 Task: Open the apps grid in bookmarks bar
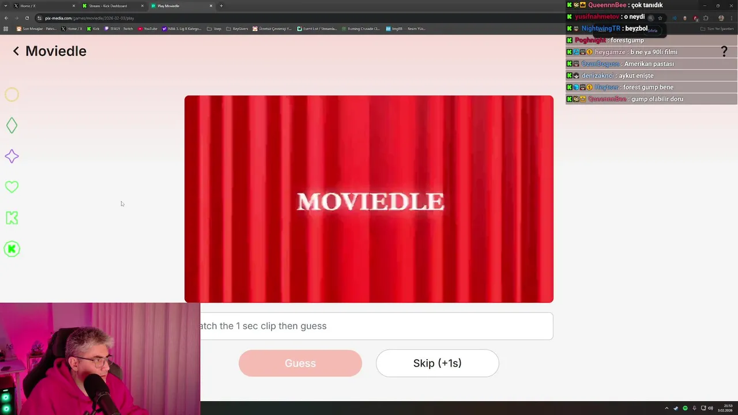6,29
